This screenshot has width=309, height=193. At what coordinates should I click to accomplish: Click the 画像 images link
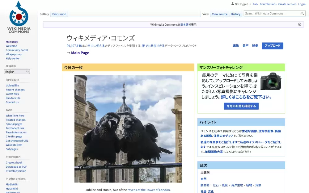(x=236, y=46)
